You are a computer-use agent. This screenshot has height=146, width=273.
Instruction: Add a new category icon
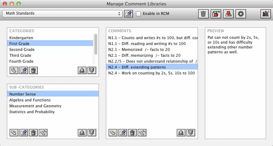point(14,71)
